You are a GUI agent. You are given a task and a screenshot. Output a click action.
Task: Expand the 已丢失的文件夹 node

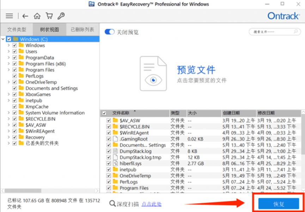[x=8, y=144]
